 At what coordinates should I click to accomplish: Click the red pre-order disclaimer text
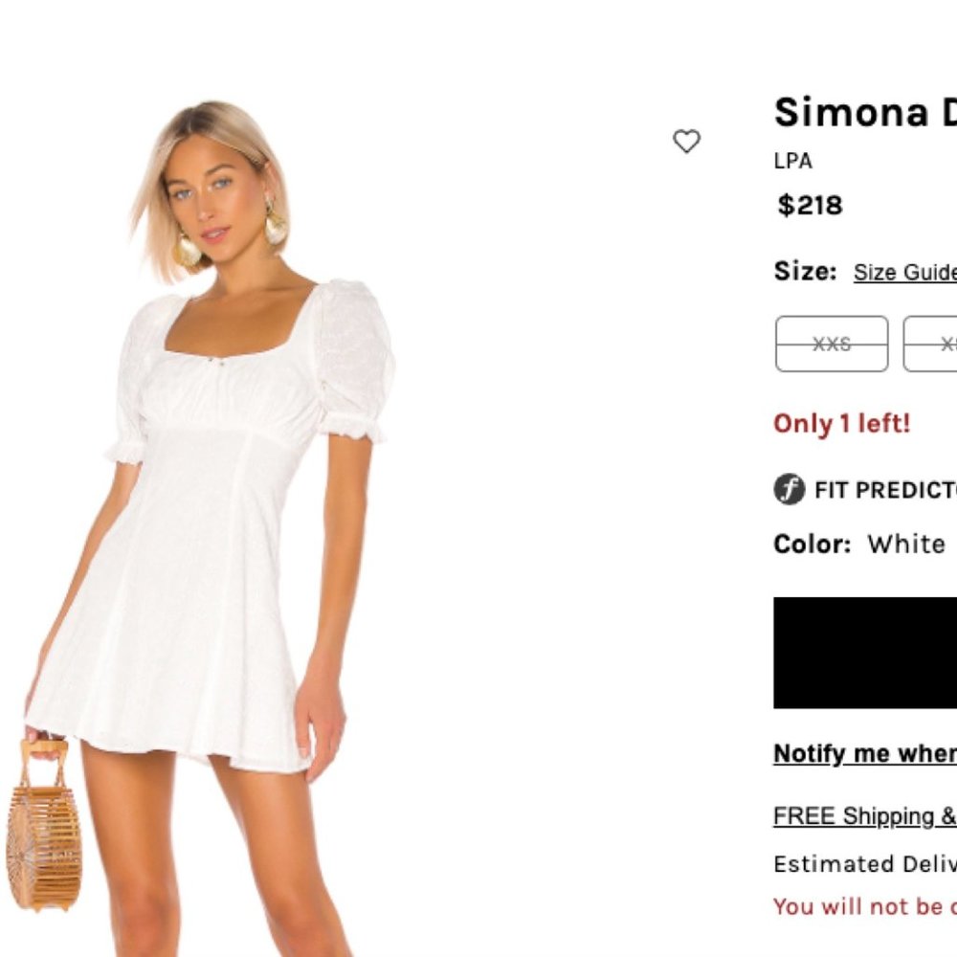pyautogui.click(x=860, y=905)
